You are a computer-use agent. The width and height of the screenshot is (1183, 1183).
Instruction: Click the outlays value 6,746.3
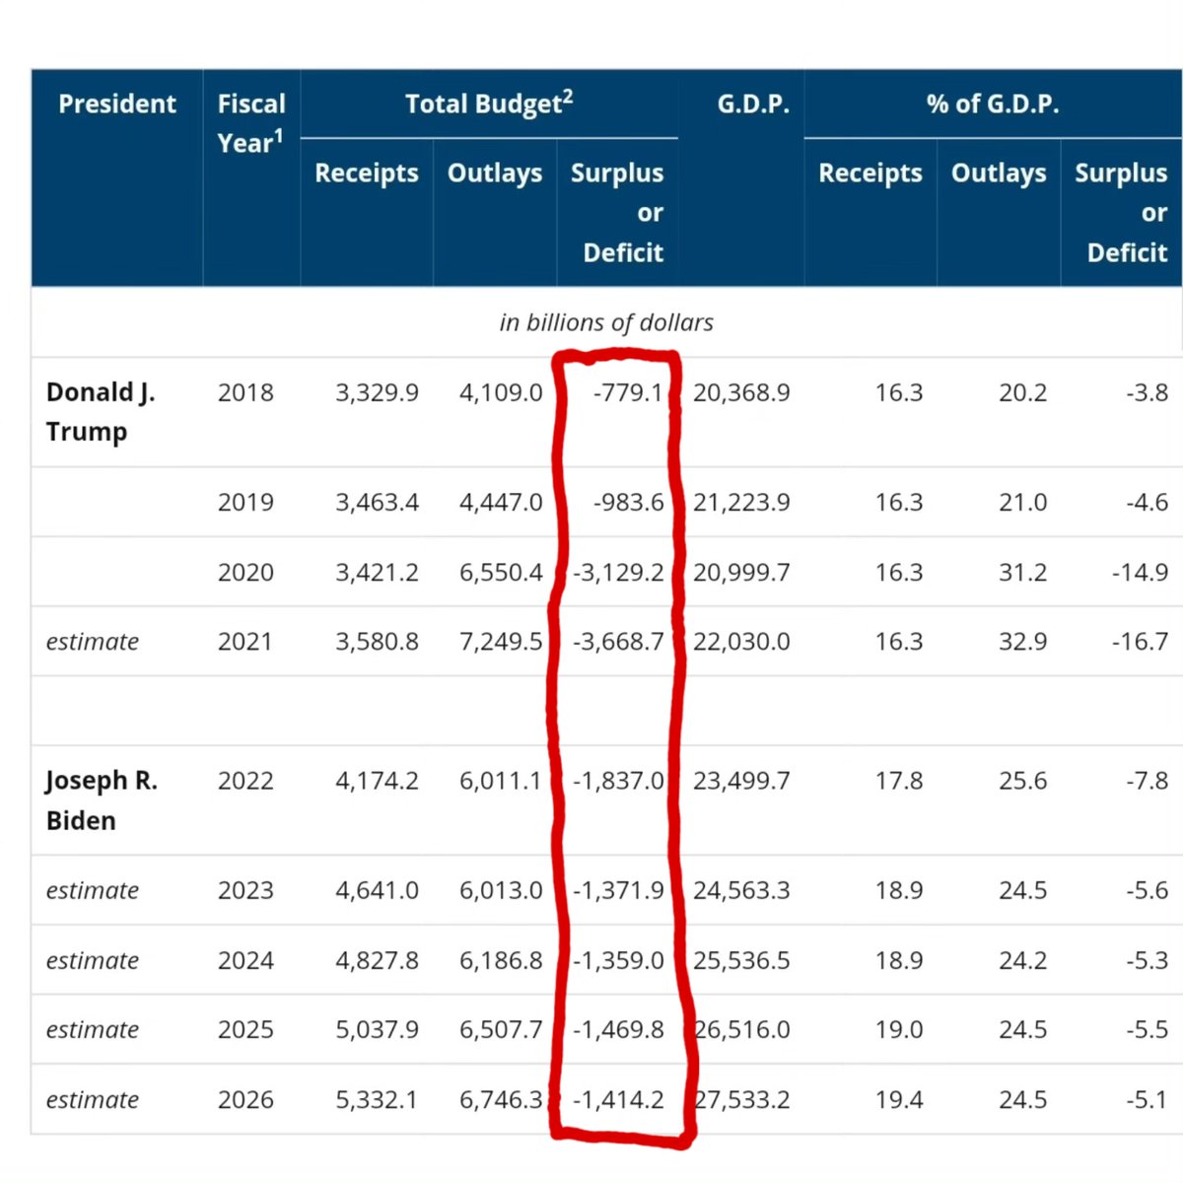pyautogui.click(x=501, y=1099)
